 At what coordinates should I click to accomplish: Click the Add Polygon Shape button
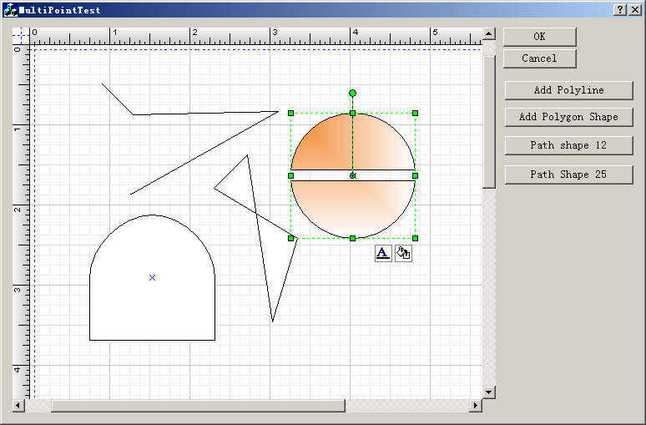[x=568, y=117]
